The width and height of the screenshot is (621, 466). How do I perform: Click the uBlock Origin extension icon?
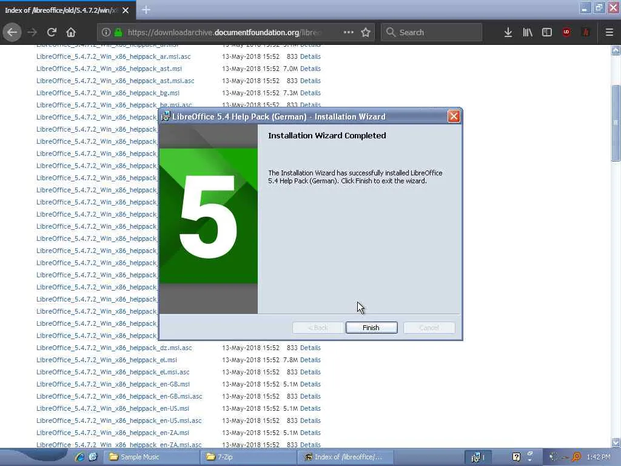(566, 32)
